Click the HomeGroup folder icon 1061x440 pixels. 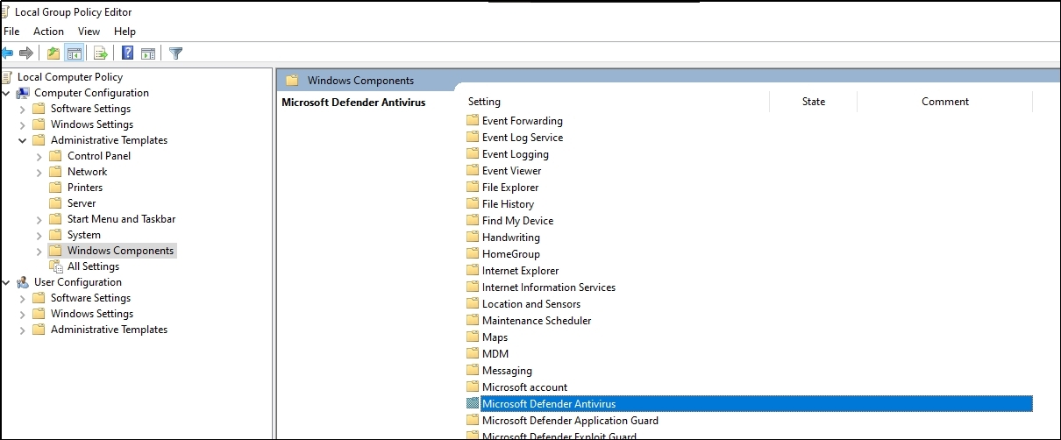click(473, 254)
